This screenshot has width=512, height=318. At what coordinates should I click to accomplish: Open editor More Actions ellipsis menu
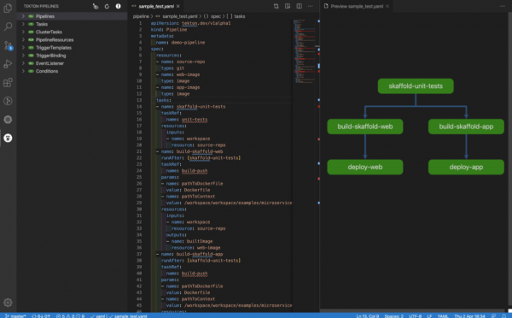(x=311, y=6)
